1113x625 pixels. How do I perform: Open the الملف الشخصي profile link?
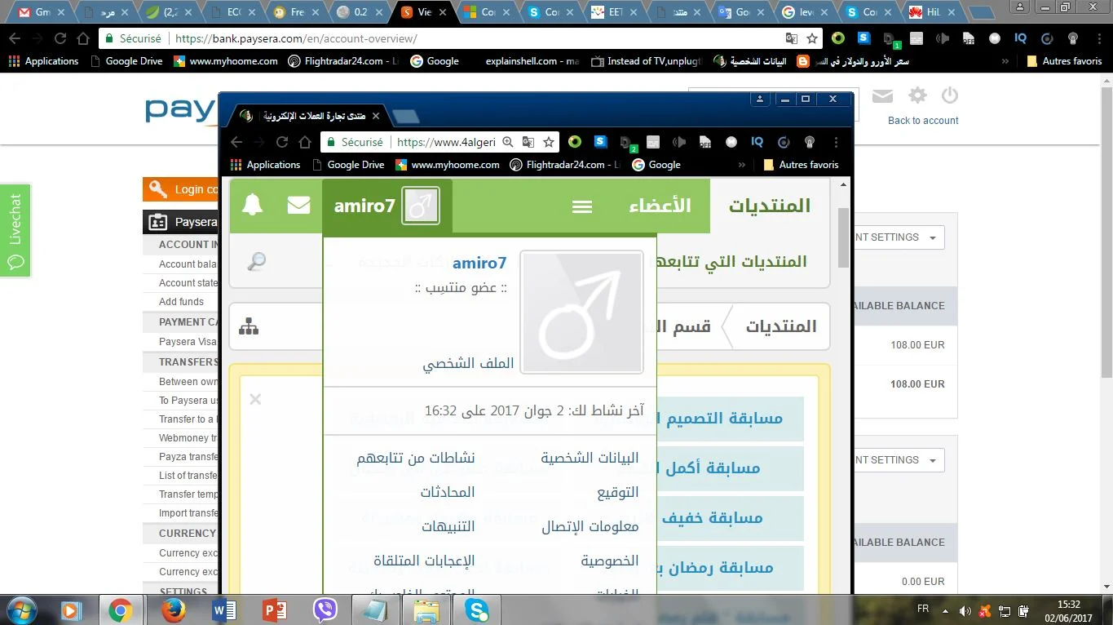tap(468, 363)
